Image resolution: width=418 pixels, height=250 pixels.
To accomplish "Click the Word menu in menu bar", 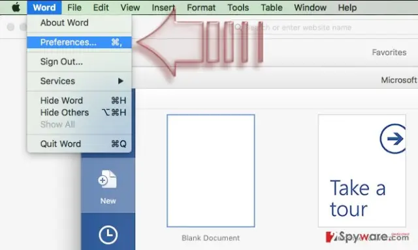I will click(x=44, y=7).
